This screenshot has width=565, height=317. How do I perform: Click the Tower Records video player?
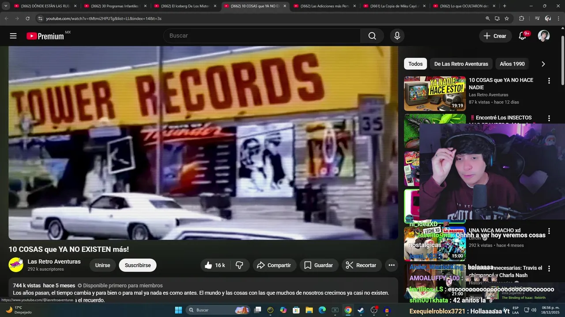pyautogui.click(x=203, y=143)
